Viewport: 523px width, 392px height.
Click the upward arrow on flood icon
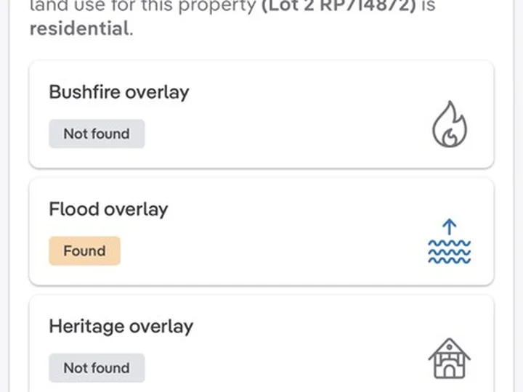(x=450, y=226)
